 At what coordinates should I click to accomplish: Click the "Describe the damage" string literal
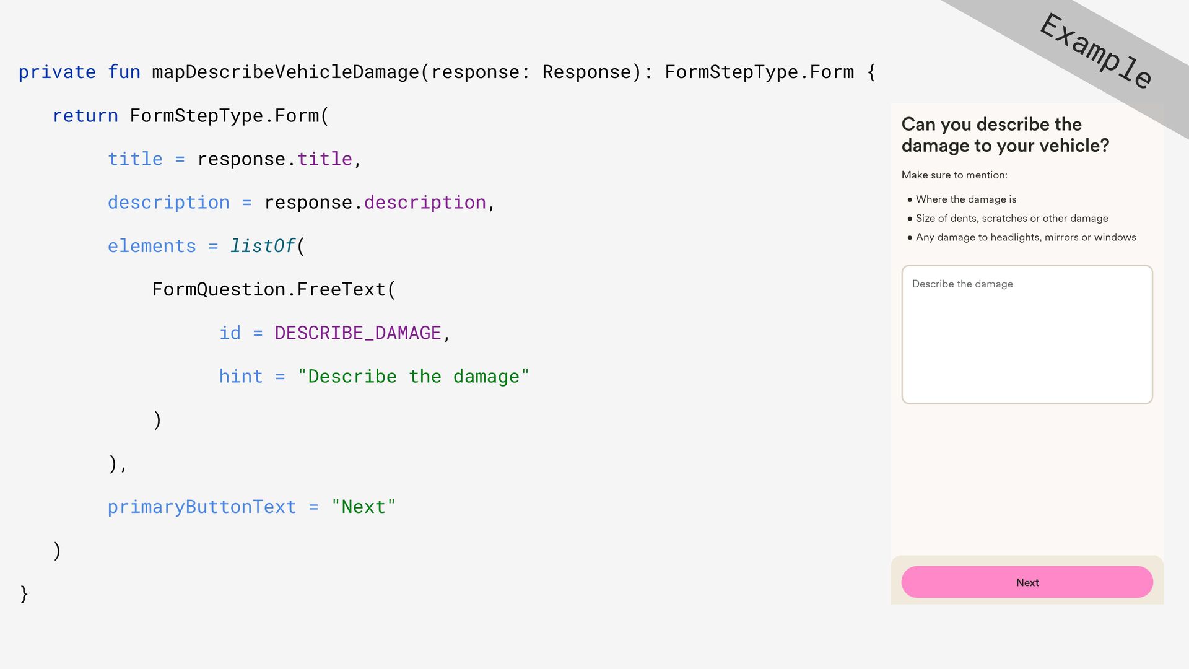413,377
